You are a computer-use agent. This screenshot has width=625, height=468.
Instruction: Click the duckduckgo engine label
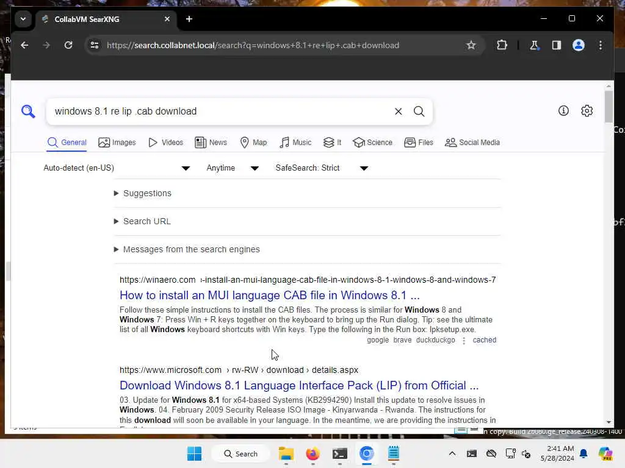435,340
